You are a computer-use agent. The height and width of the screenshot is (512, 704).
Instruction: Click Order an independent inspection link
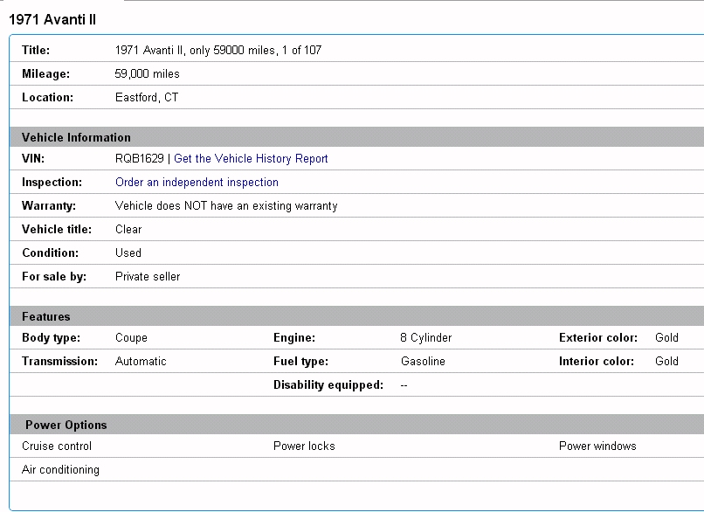197,183
